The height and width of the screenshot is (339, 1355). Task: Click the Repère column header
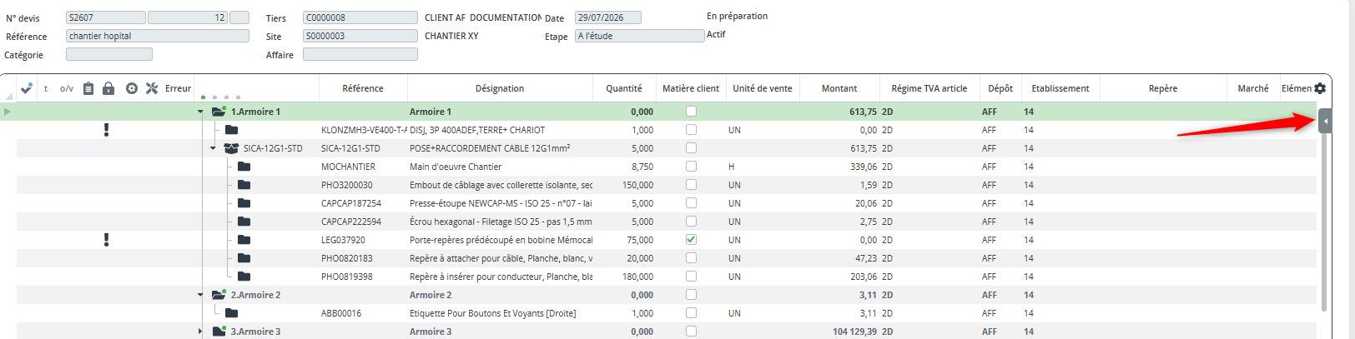[x=1163, y=88]
